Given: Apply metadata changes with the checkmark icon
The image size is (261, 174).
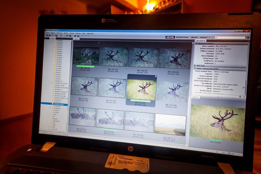Looking at the screenshot, I should pyautogui.click(x=244, y=97).
